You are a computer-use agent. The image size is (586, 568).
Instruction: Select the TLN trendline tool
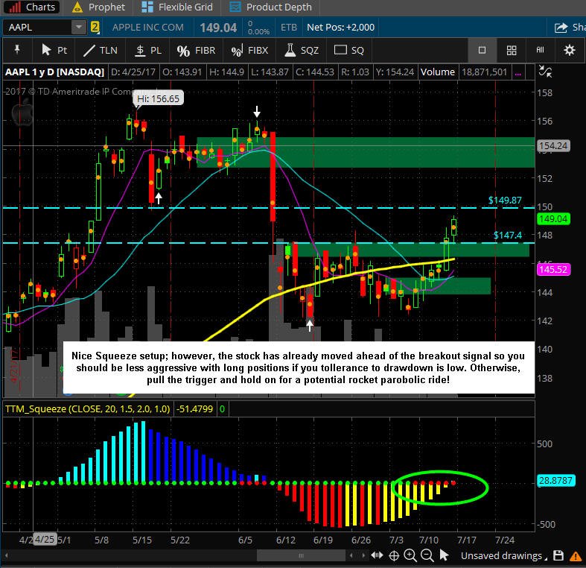pos(101,50)
